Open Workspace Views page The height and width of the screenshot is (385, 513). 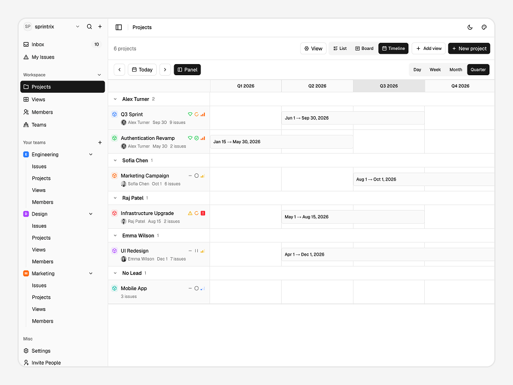[x=62, y=99]
